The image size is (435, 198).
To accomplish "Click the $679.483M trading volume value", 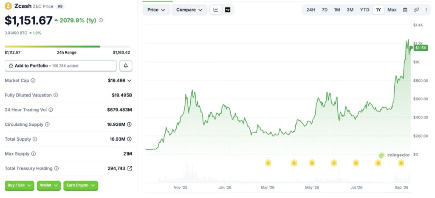I will [x=119, y=110].
